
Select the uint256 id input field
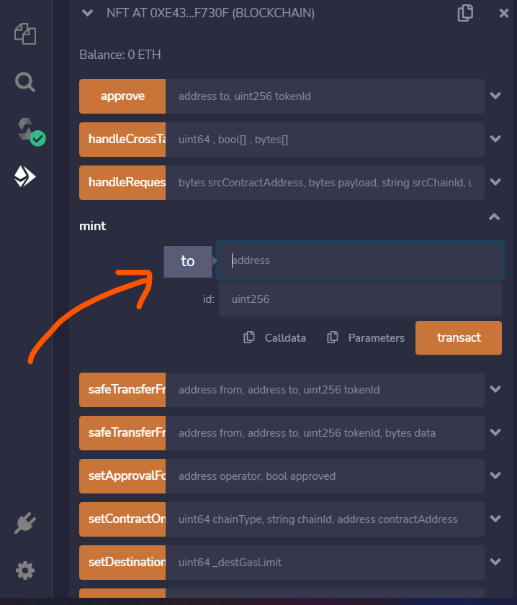[359, 299]
